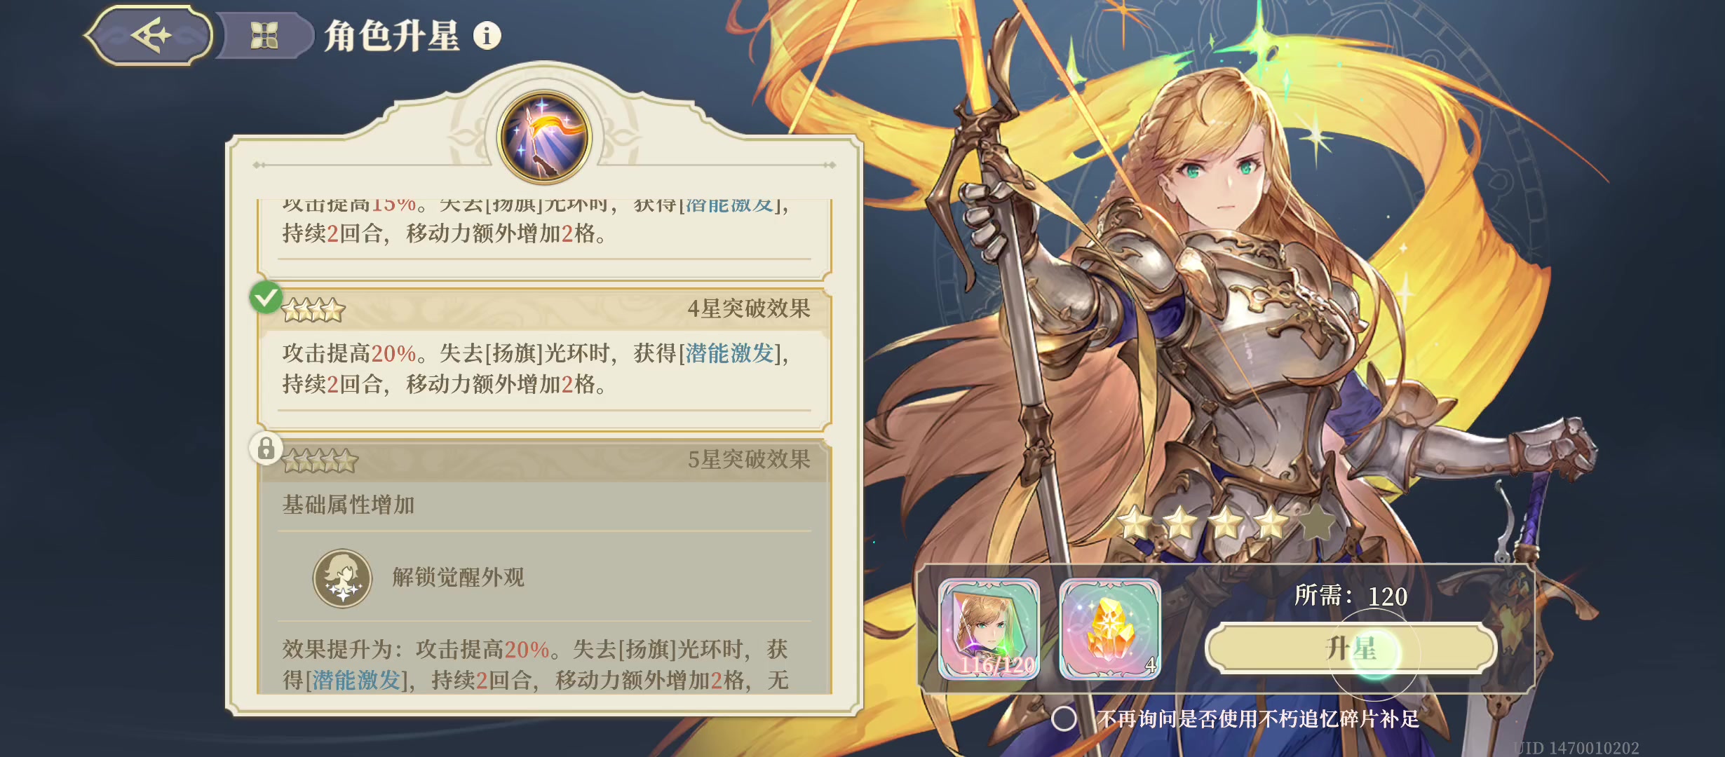The height and width of the screenshot is (757, 1725).
Task: Click the 升星 button
Action: point(1351,648)
